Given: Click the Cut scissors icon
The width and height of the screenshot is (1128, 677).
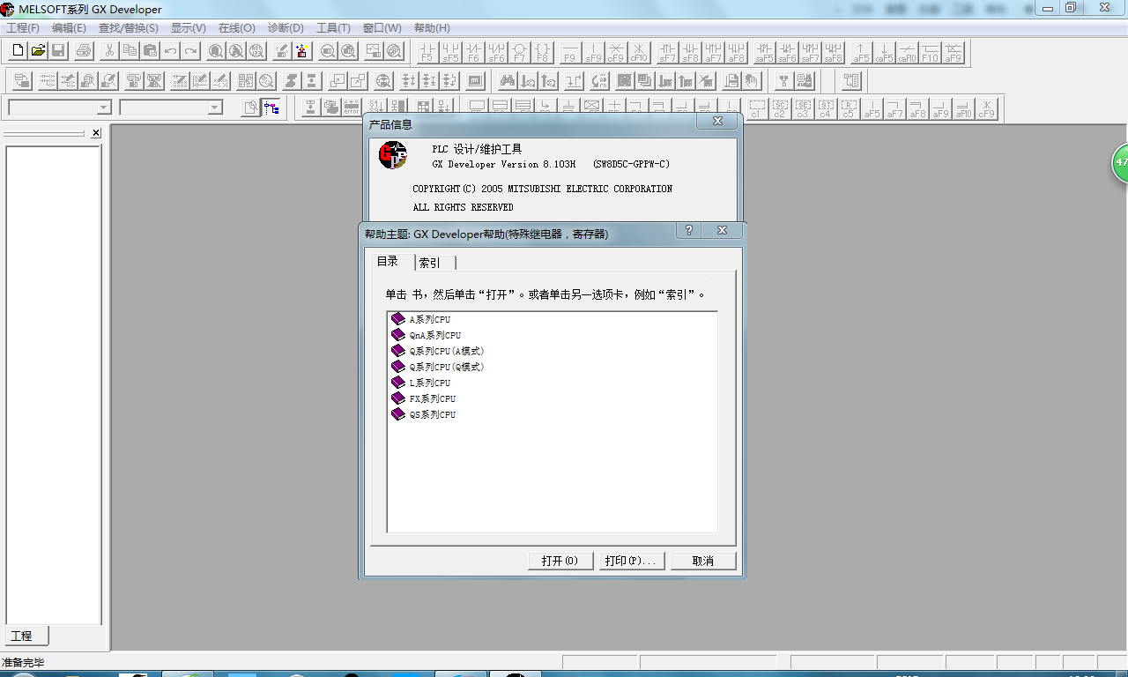Looking at the screenshot, I should [109, 51].
